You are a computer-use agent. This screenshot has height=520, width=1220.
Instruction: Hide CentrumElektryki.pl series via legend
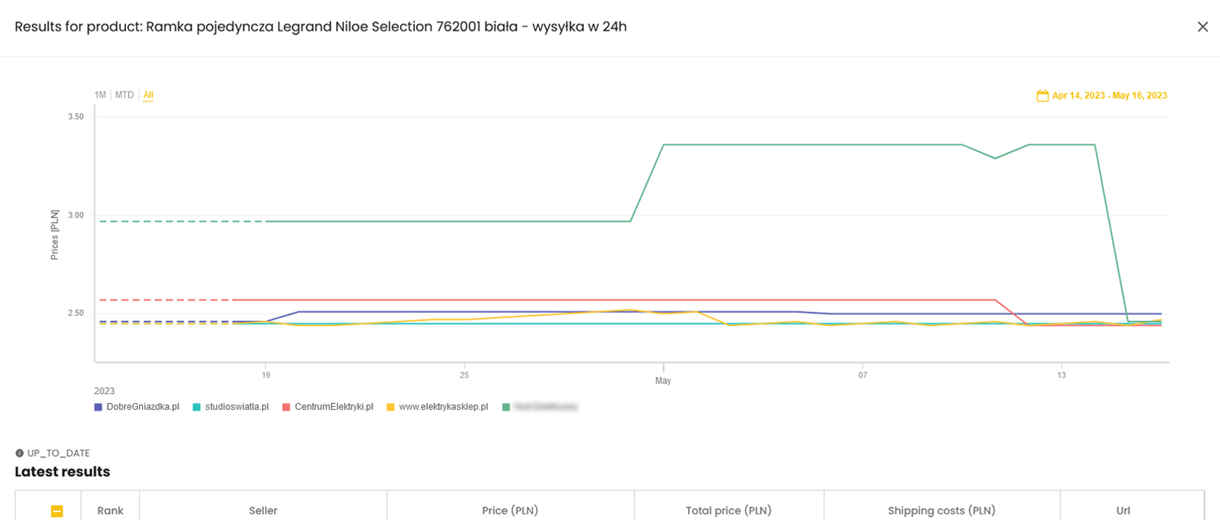tap(328, 407)
